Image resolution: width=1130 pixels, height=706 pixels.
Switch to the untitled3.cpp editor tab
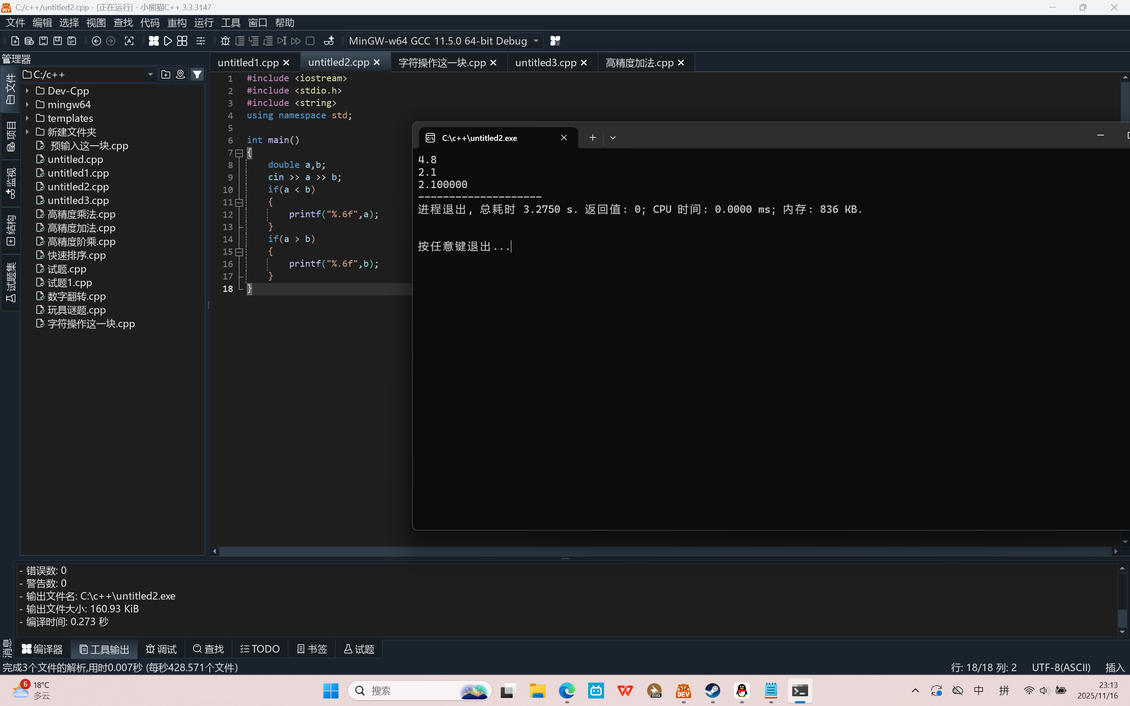click(x=545, y=63)
